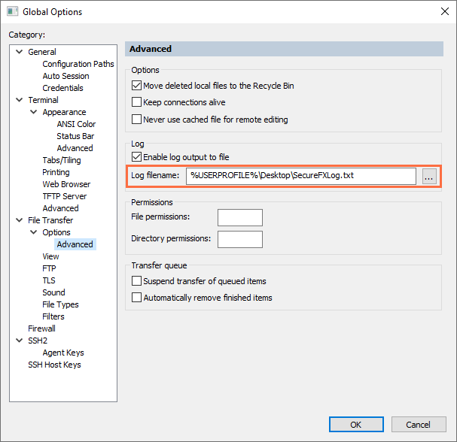457x442 pixels.
Task: Focus the Directory permissions input box
Action: [240, 239]
